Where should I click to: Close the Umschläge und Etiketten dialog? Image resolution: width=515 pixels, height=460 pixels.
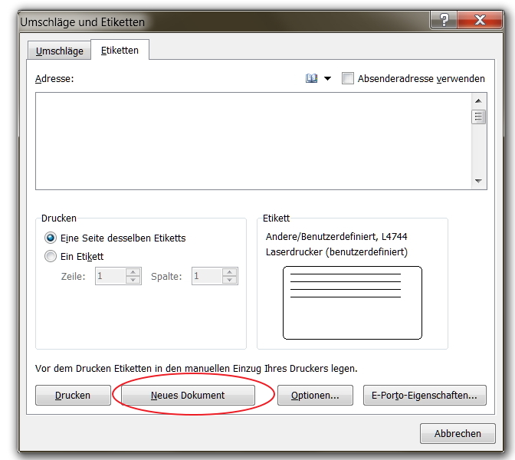[x=480, y=20]
